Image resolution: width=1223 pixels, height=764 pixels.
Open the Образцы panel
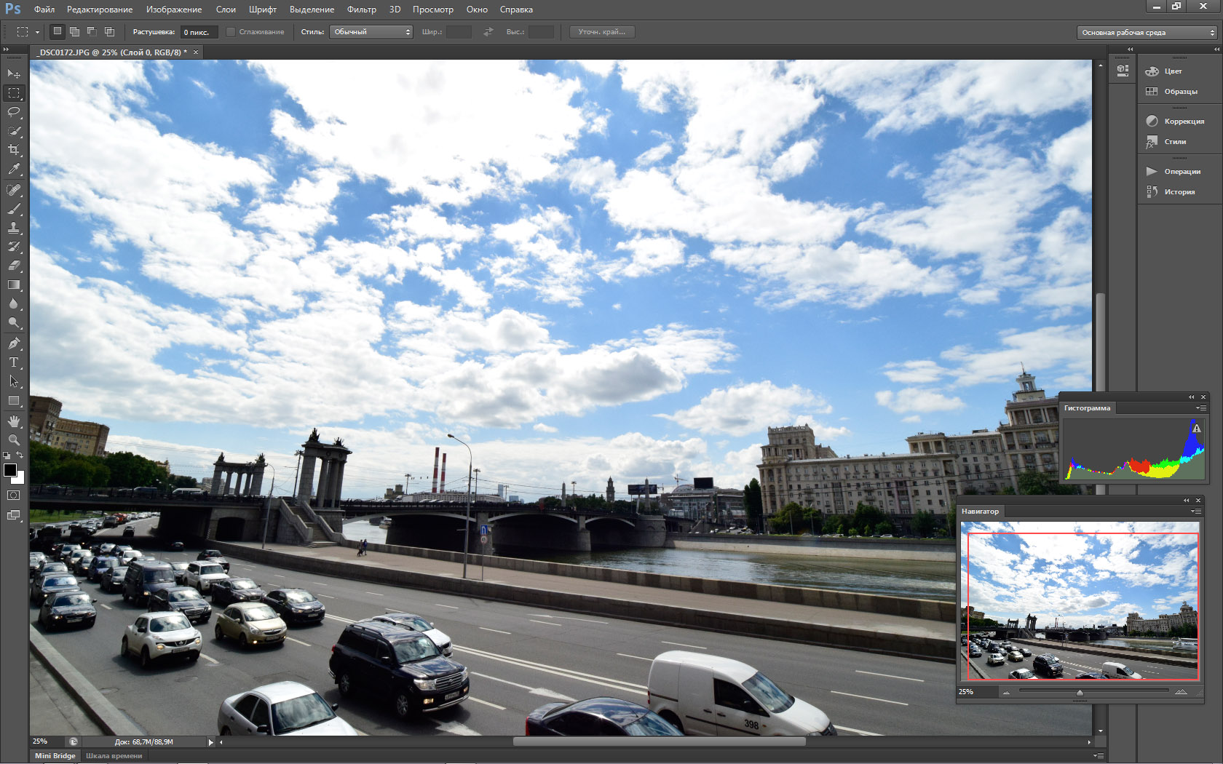tap(1173, 92)
